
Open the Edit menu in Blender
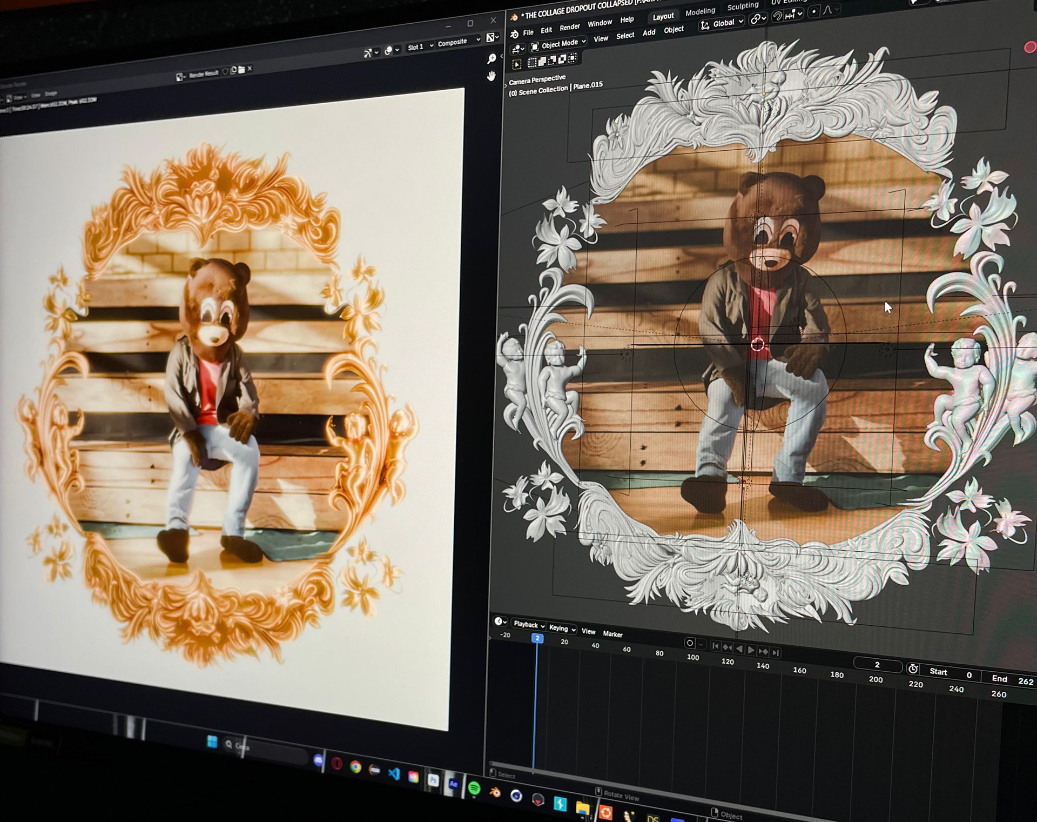tap(547, 30)
